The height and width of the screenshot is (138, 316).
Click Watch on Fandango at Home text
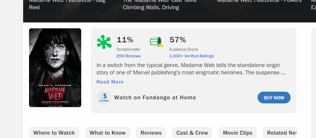point(155,98)
